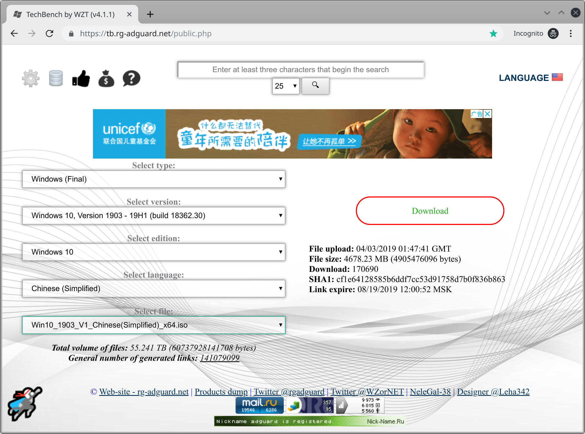585x434 pixels.
Task: Click the green Download button
Action: click(x=430, y=211)
